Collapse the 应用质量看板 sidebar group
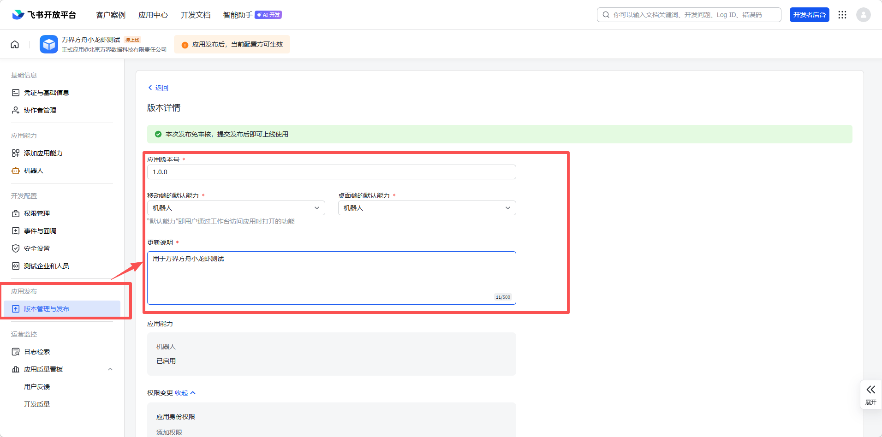 click(x=110, y=369)
